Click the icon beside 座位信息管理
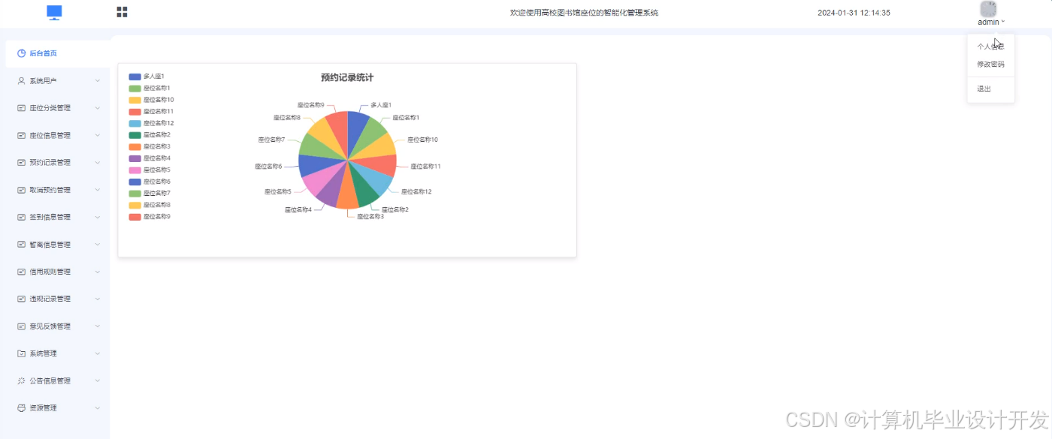This screenshot has width=1052, height=439. pos(22,135)
